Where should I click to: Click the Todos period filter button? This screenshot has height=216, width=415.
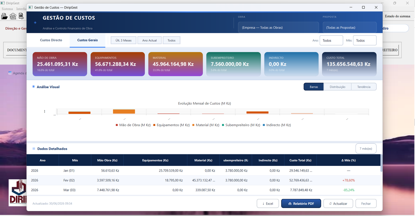point(171,40)
